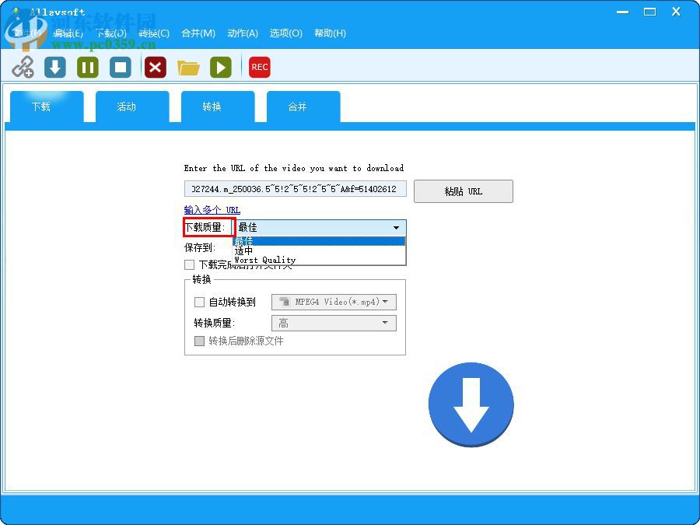Start download with the blue arrow toolbar icon
This screenshot has height=525, width=700.
click(x=54, y=68)
